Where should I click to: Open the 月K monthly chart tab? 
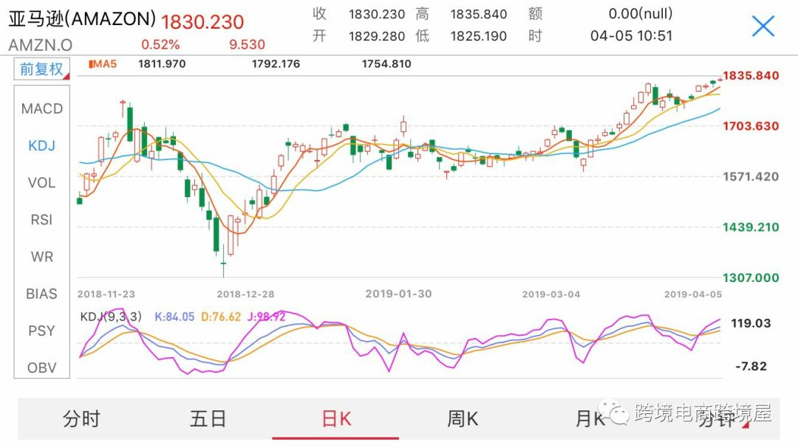590,419
